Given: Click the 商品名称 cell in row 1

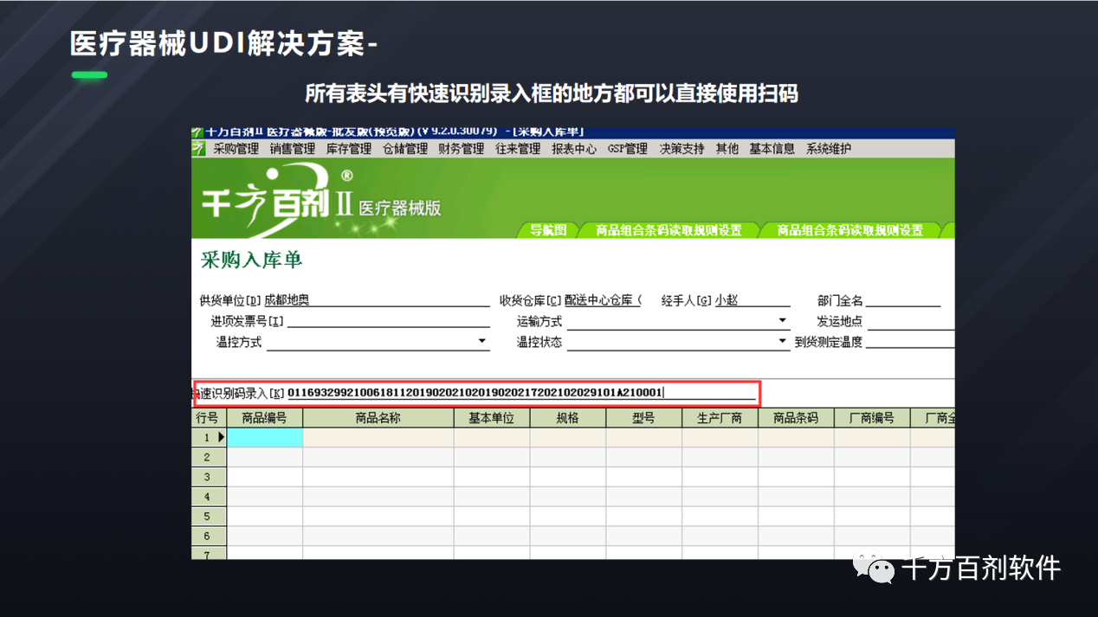Looking at the screenshot, I should point(378,437).
